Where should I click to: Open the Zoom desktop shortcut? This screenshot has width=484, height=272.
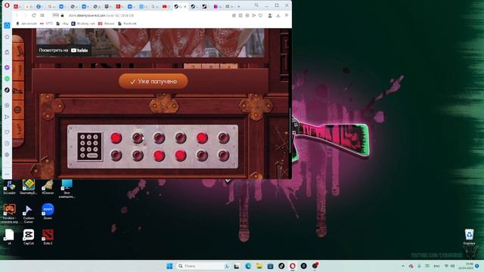coord(48,212)
